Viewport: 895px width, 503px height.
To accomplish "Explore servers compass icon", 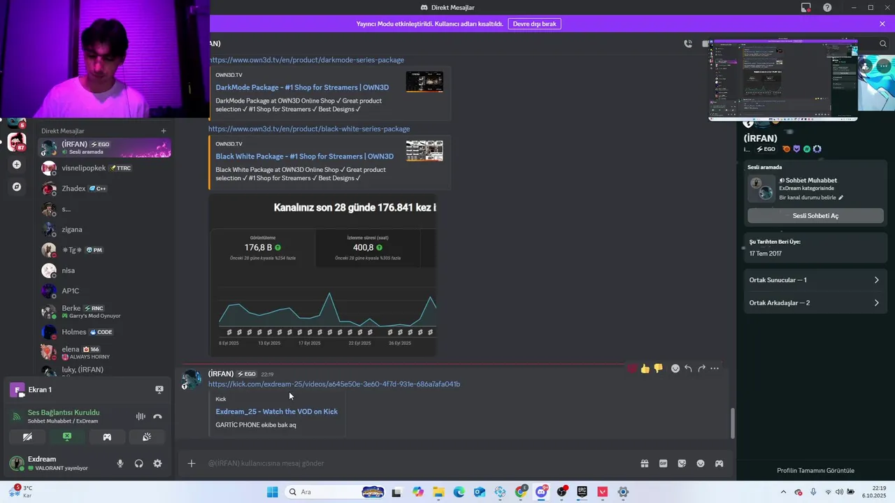I will [17, 187].
